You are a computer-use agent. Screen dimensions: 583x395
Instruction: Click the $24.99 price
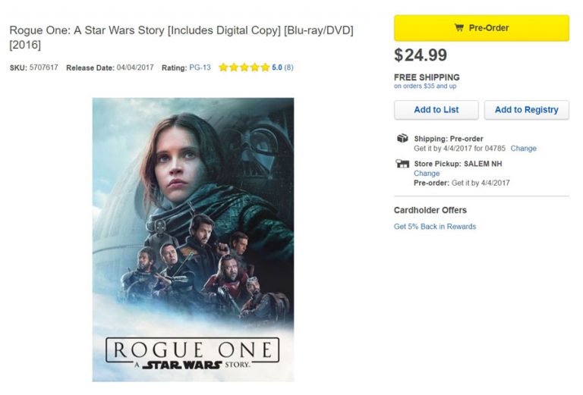[421, 55]
